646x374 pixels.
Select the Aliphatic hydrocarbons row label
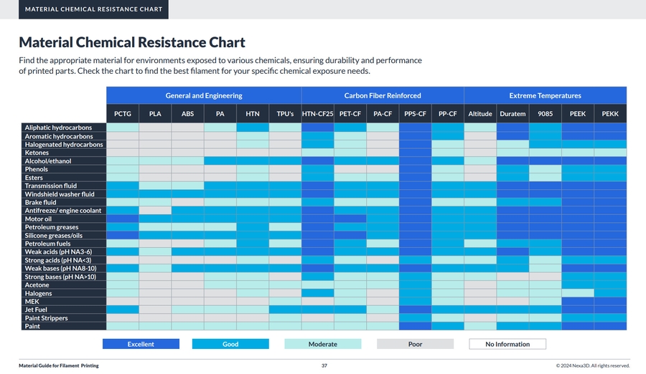tap(58, 128)
